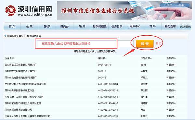The image size is (195, 120).
Task: Click the 法定代表人 column header
Action: pyautogui.click(x=146, y=58)
